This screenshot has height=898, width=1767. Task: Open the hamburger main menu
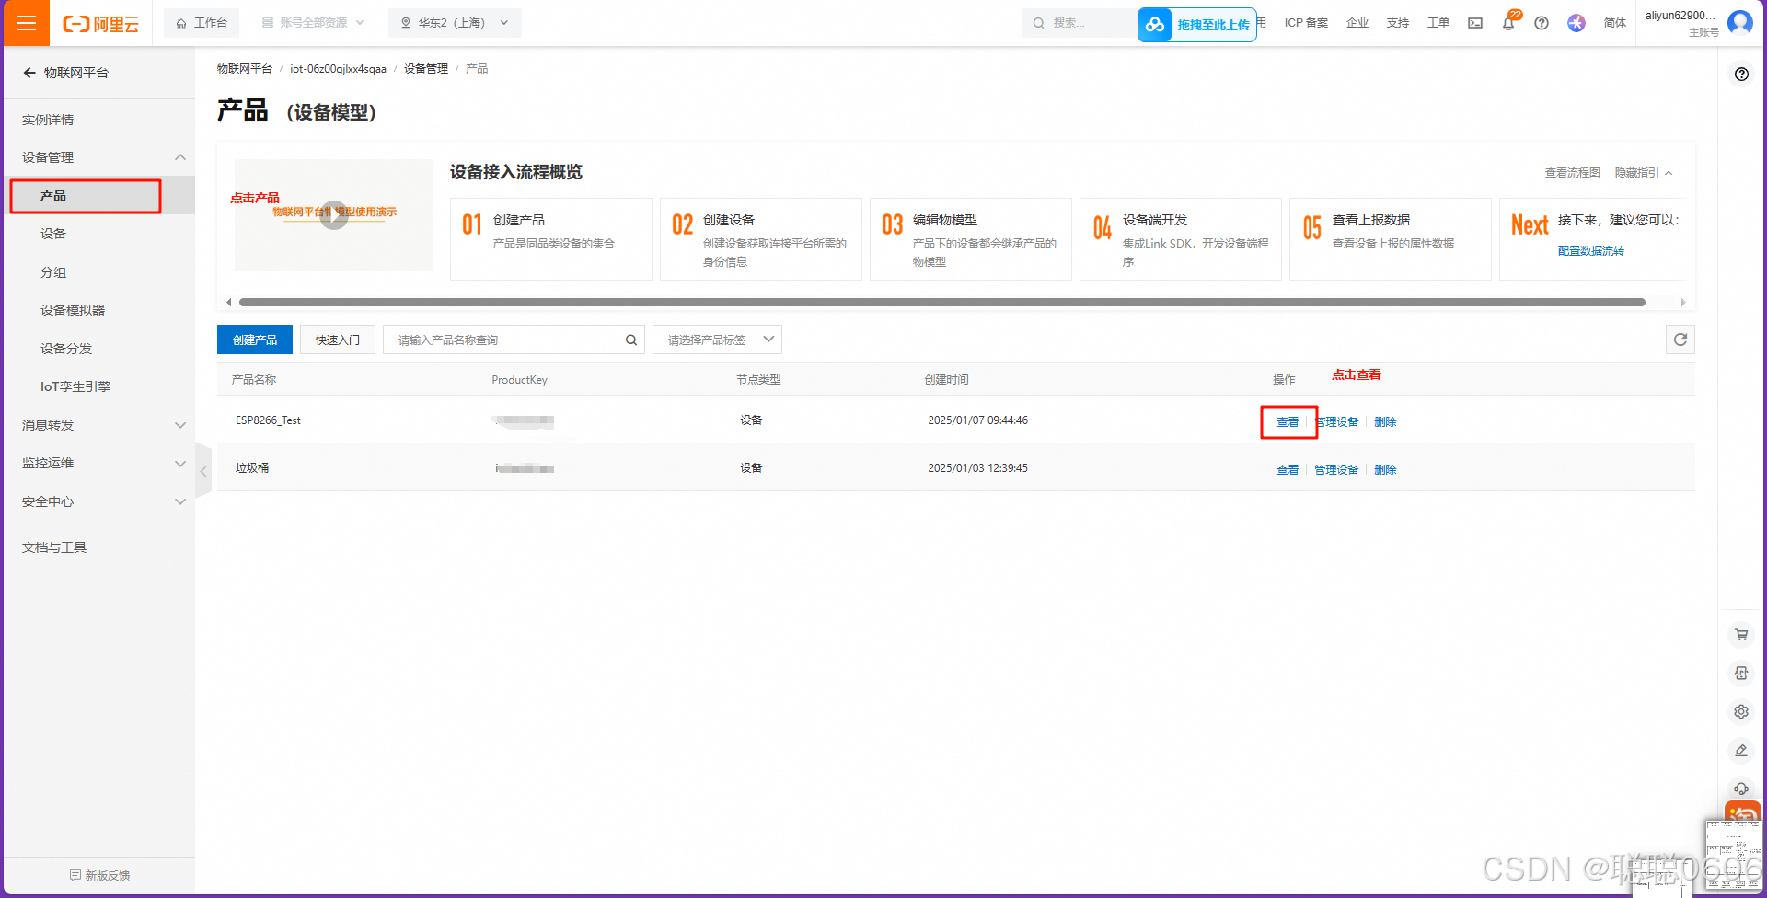click(27, 23)
